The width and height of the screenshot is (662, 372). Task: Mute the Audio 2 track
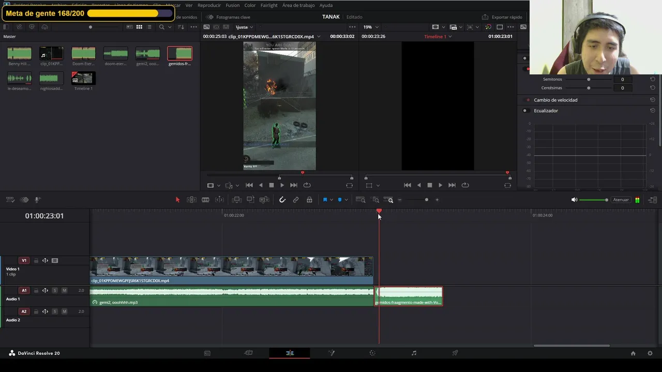pyautogui.click(x=64, y=312)
